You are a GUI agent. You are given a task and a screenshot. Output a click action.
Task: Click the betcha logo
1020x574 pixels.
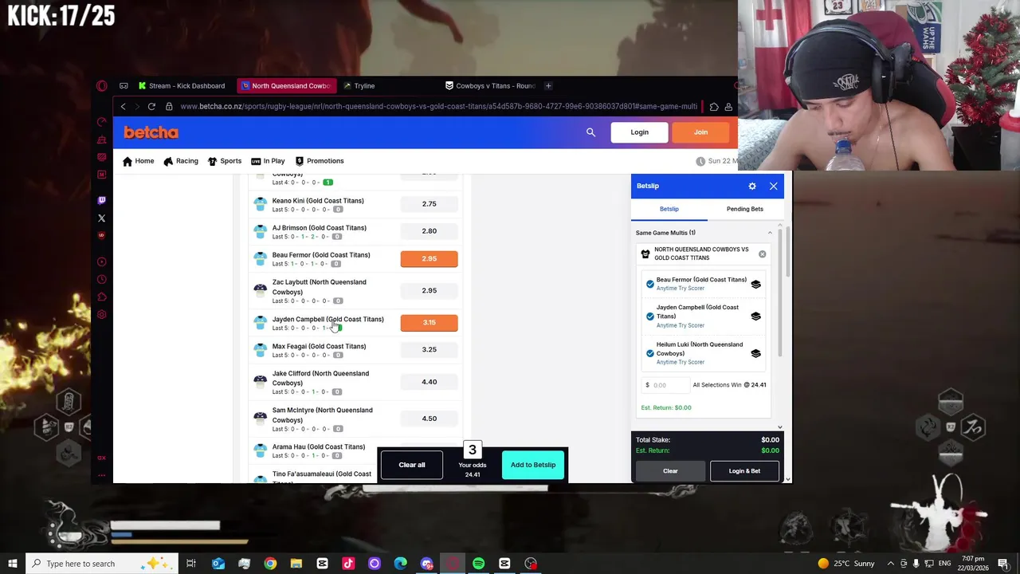151,132
